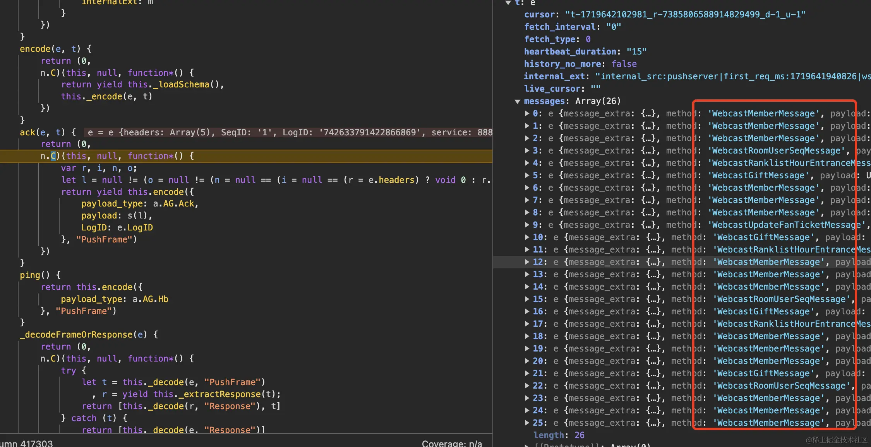Click the live_cursor property
Image resolution: width=871 pixels, height=447 pixels.
pos(562,89)
